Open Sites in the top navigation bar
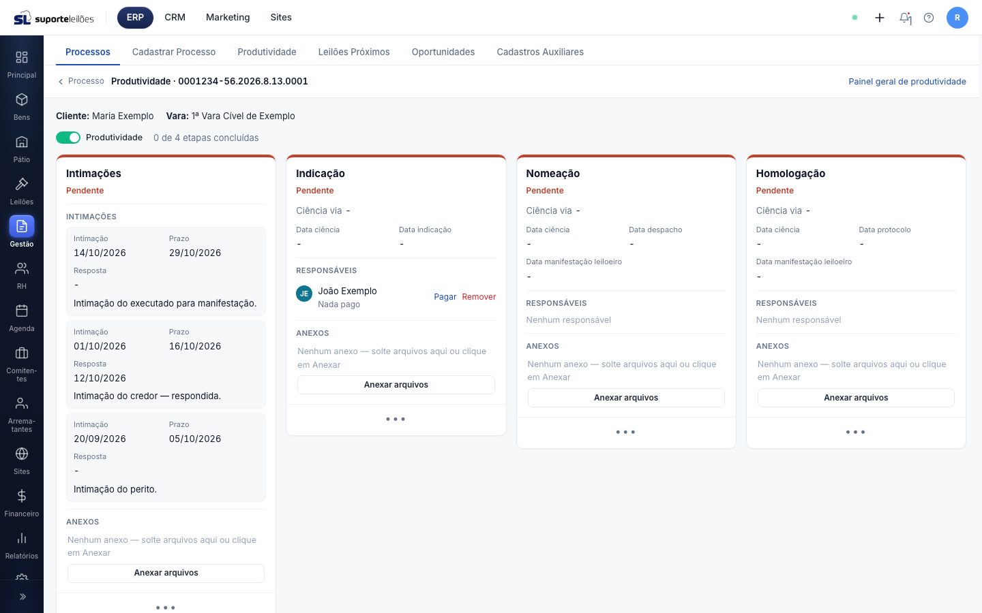The width and height of the screenshot is (982, 613). click(x=281, y=18)
